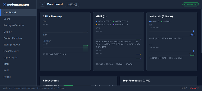
Task: Click the orange NVIDIA TIT 2 legend swatch
Action: 97,25
